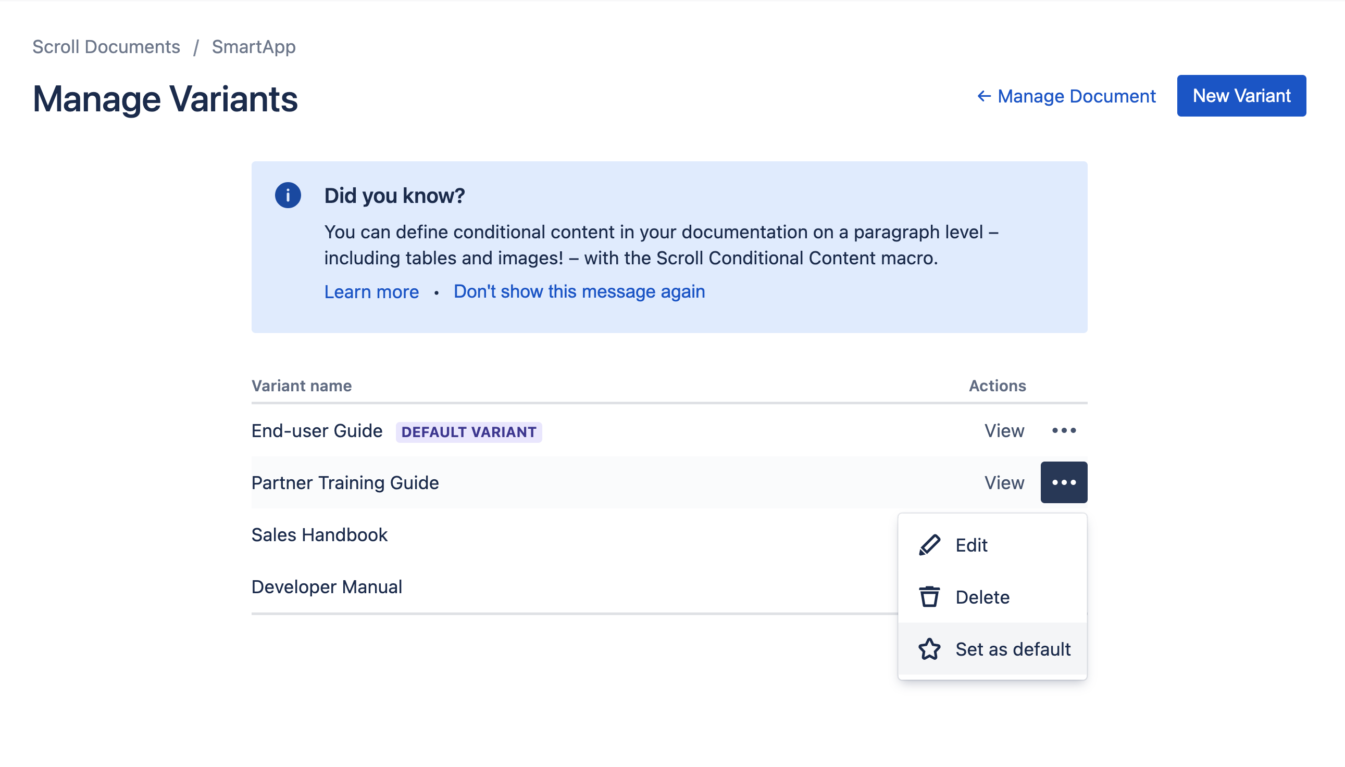Open the SmartApp breadcrumb
The height and width of the screenshot is (767, 1345).
click(254, 47)
